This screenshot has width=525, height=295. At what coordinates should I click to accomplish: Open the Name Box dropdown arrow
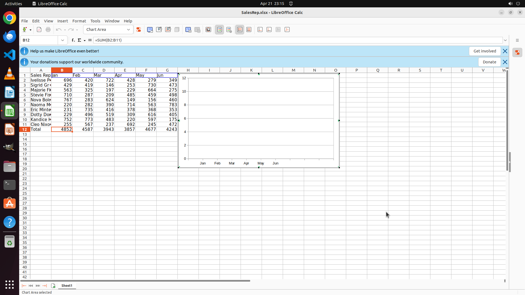pyautogui.click(x=63, y=40)
